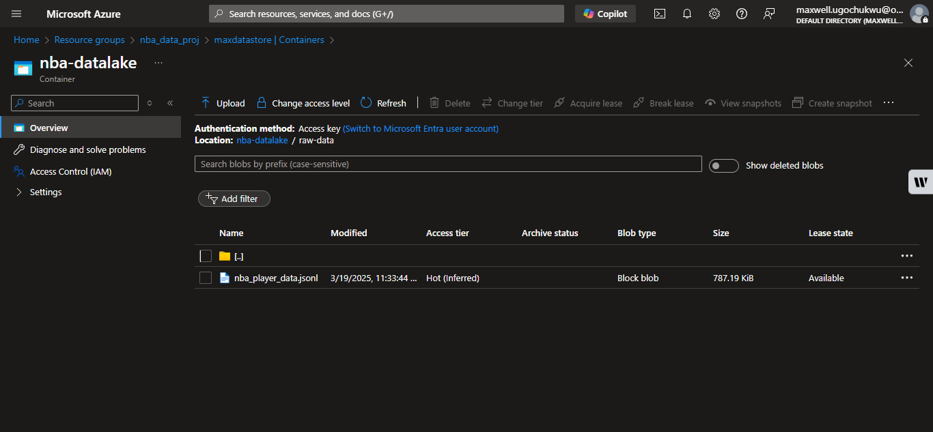This screenshot has width=933, height=432.
Task: Click the Microsoft Azure portal title
Action: [x=83, y=14]
